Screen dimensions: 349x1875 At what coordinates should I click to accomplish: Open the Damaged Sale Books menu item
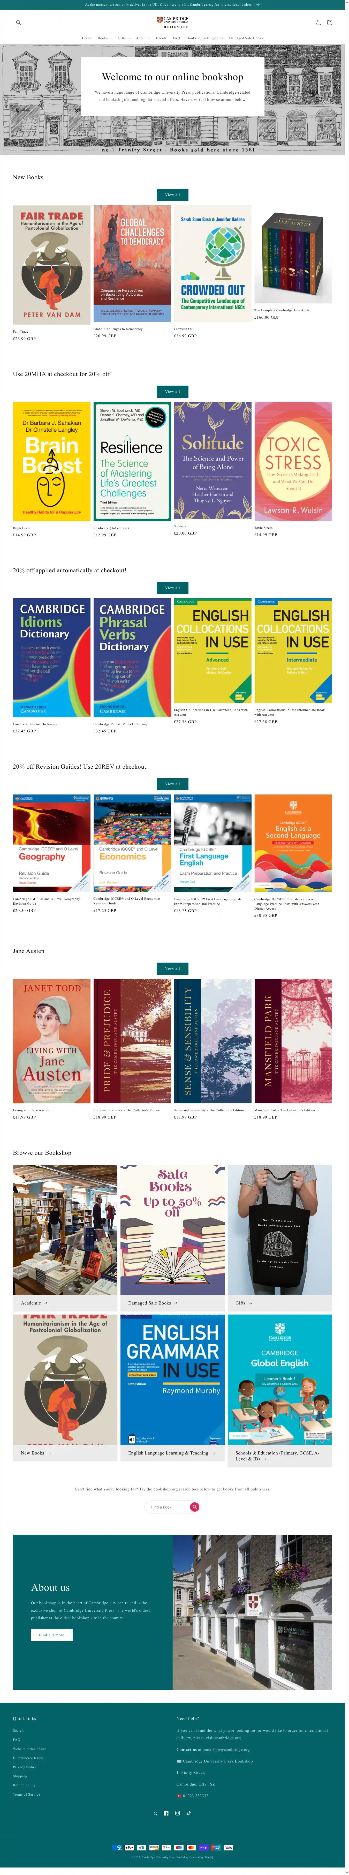pyautogui.click(x=246, y=38)
